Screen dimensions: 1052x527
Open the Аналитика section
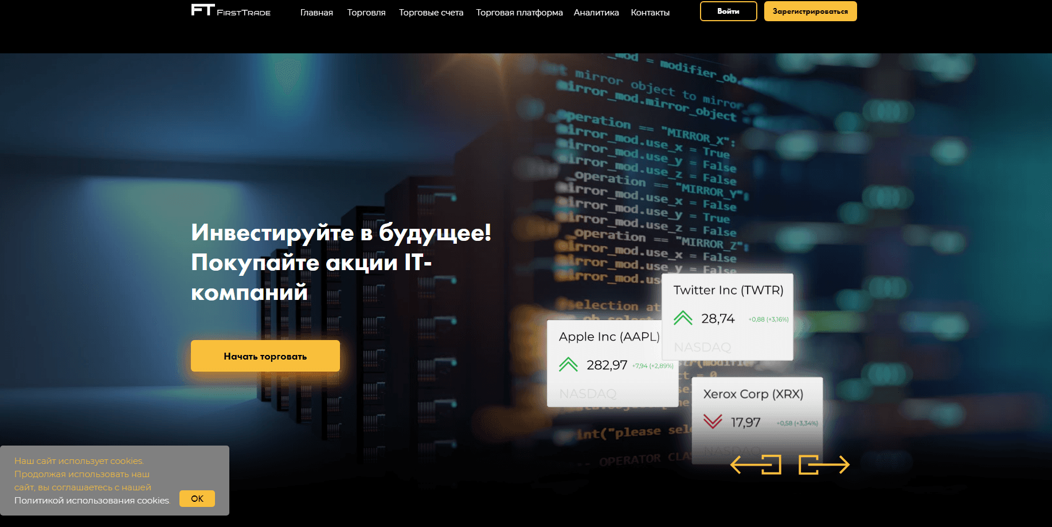pos(596,12)
